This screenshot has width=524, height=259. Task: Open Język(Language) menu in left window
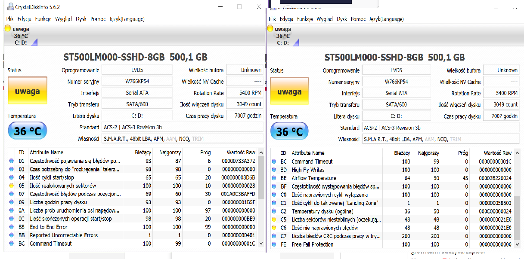coord(127,19)
